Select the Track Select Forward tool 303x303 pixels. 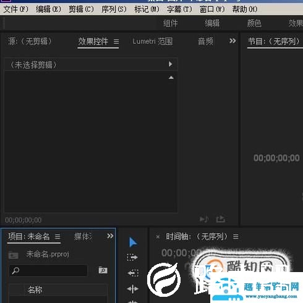[132, 257]
